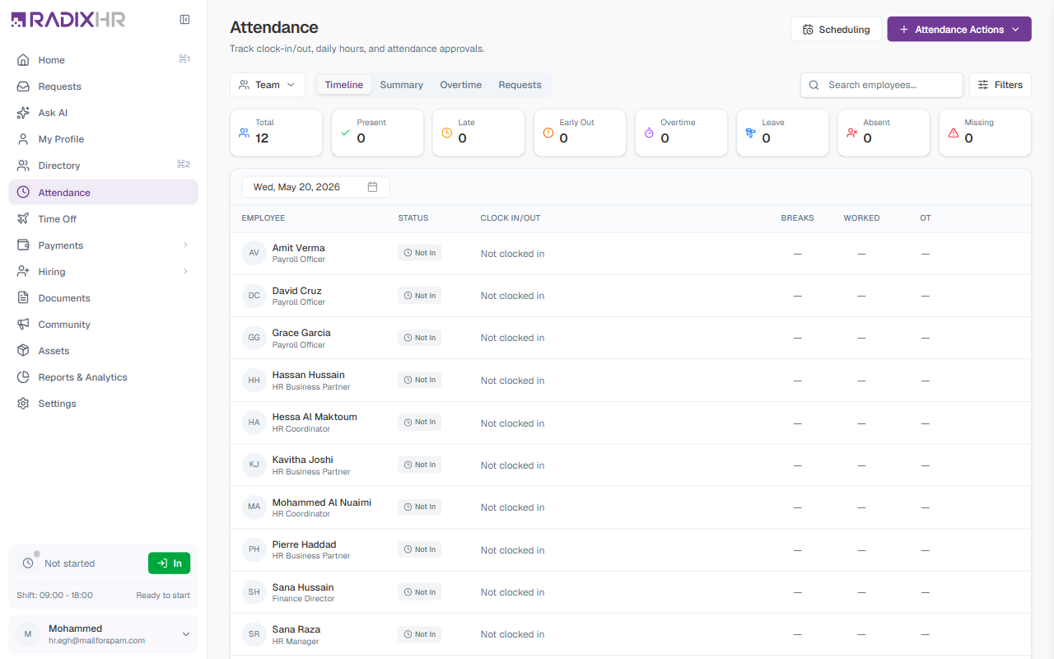Click the calendar icon in the date picker
The width and height of the screenshot is (1054, 659).
coord(372,187)
